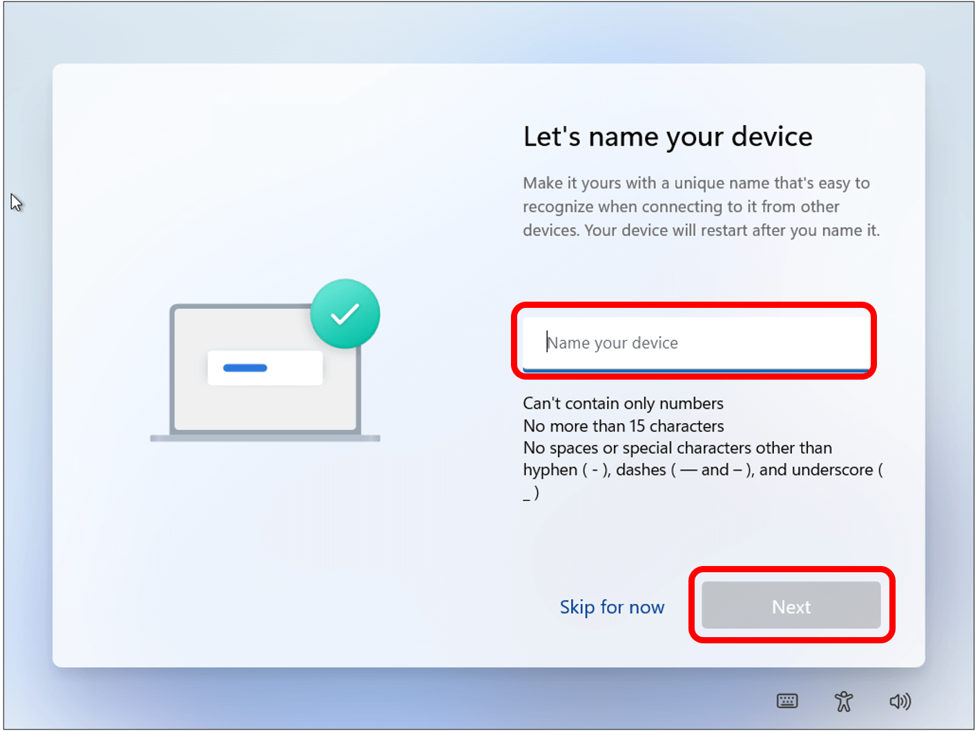Click the No more than 15 characters text
975x731 pixels.
click(x=624, y=426)
